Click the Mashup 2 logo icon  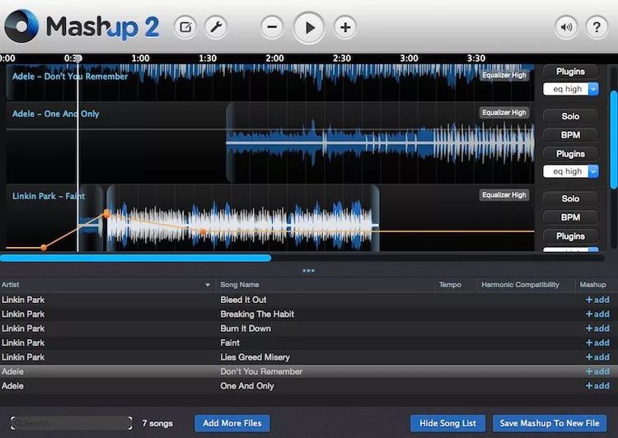21,26
